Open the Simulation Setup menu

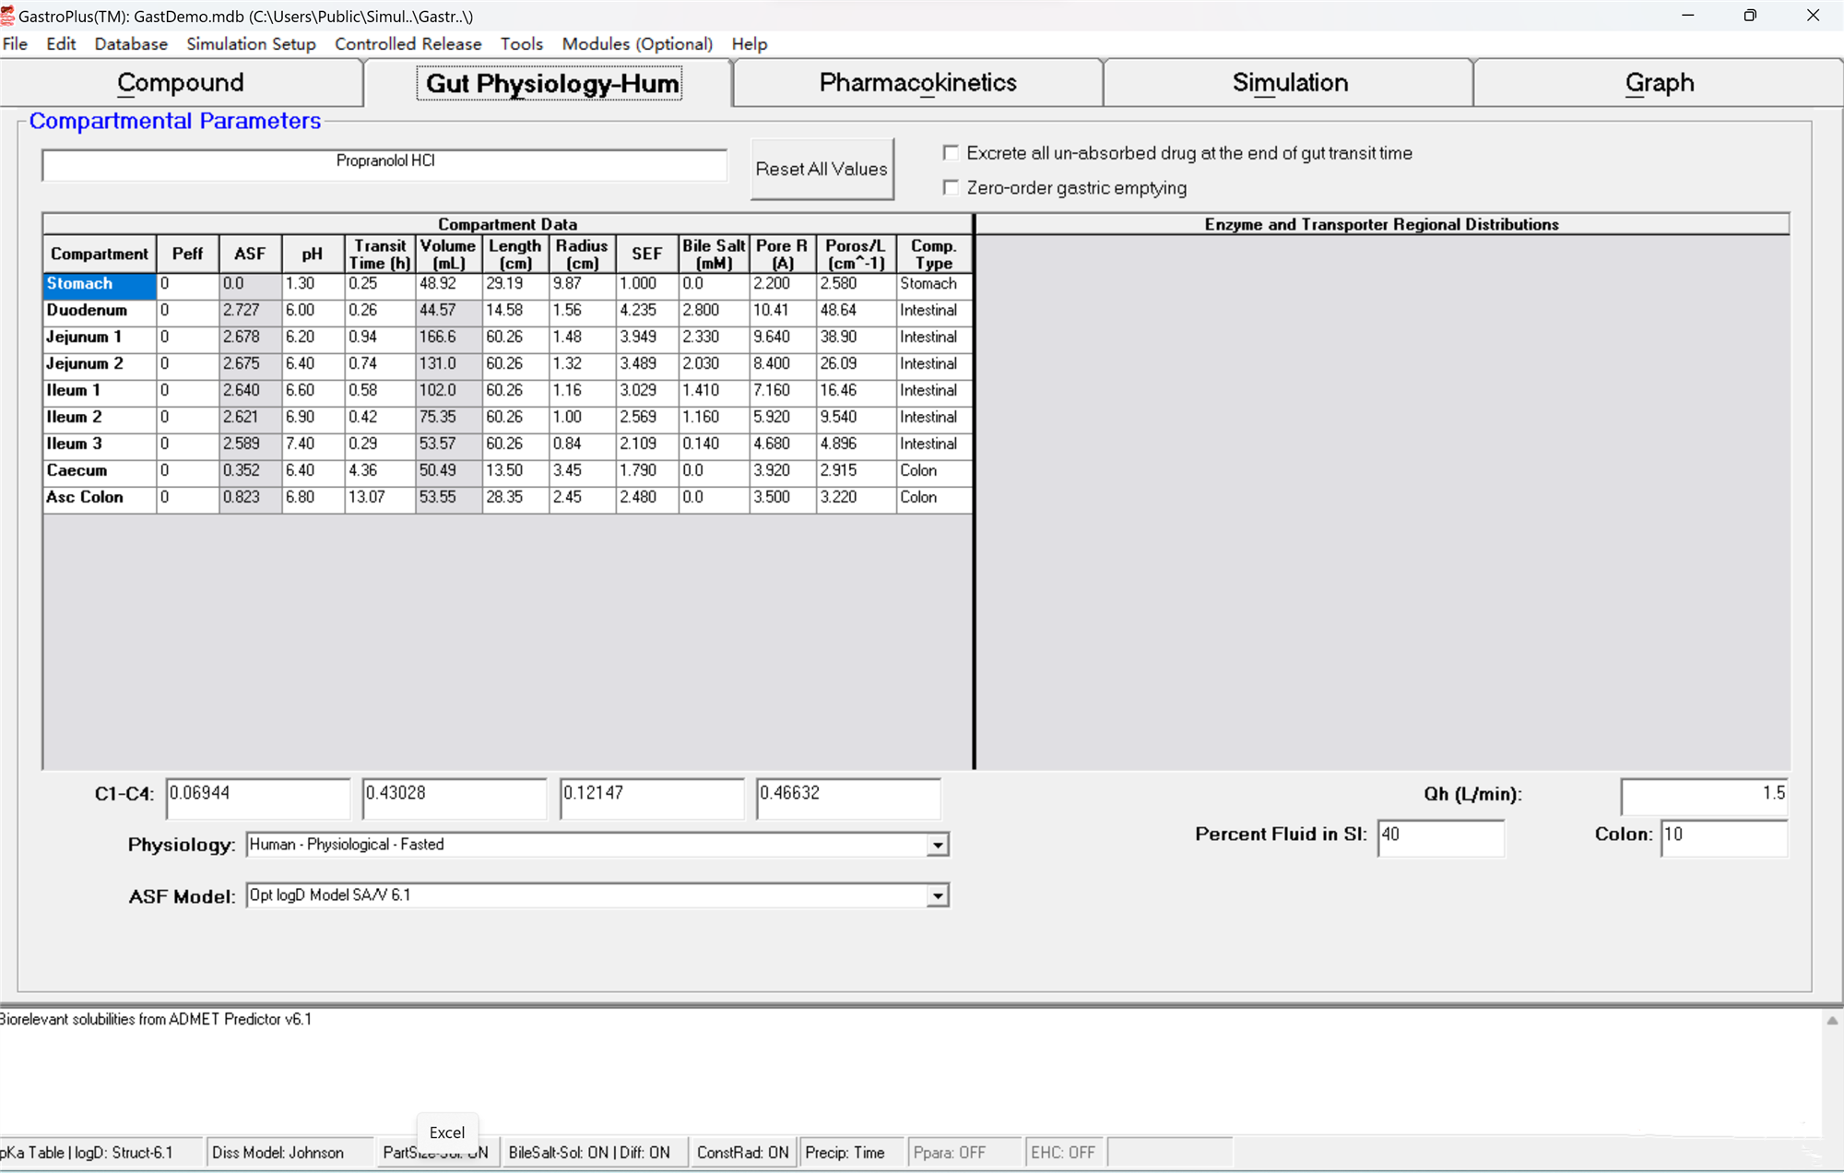[x=251, y=44]
